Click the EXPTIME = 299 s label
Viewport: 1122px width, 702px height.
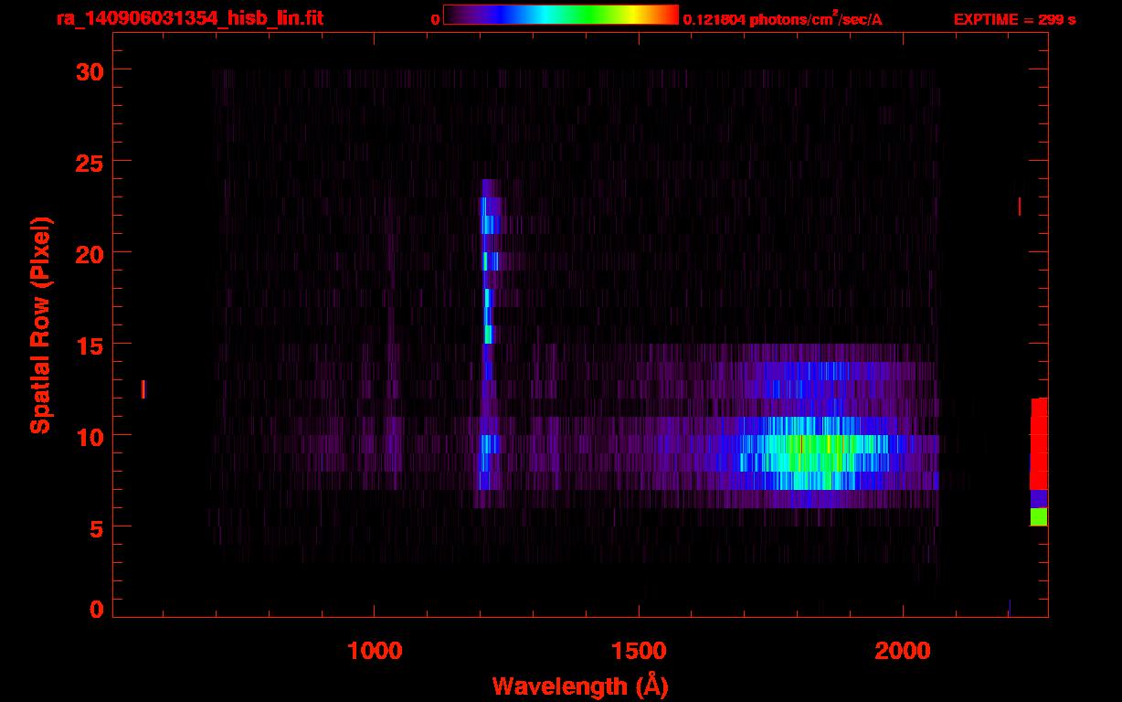click(1014, 19)
